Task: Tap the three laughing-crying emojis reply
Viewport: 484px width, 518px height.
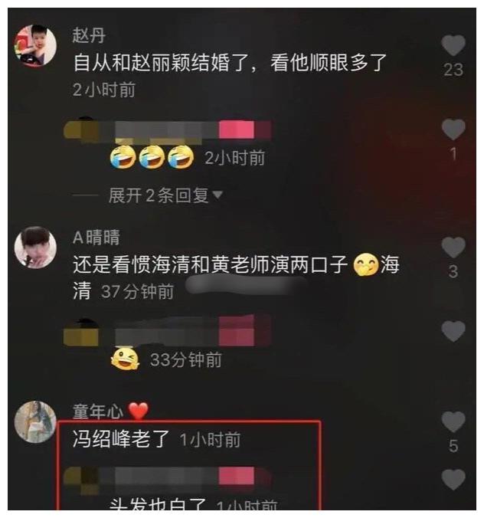Action: click(152, 157)
